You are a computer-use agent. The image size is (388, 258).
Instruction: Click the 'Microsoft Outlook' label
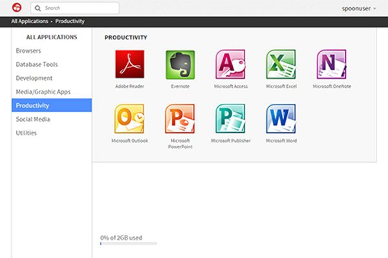tap(129, 141)
